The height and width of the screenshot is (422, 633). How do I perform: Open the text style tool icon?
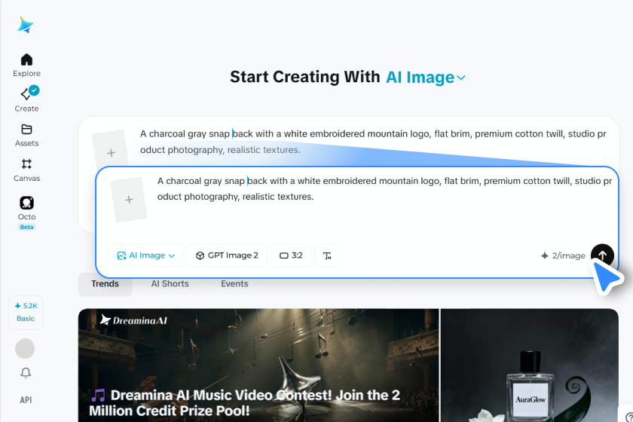(x=327, y=255)
